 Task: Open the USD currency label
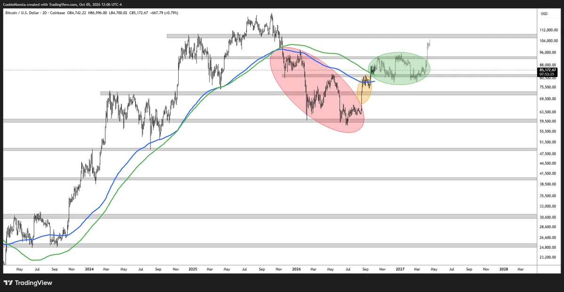tap(545, 14)
